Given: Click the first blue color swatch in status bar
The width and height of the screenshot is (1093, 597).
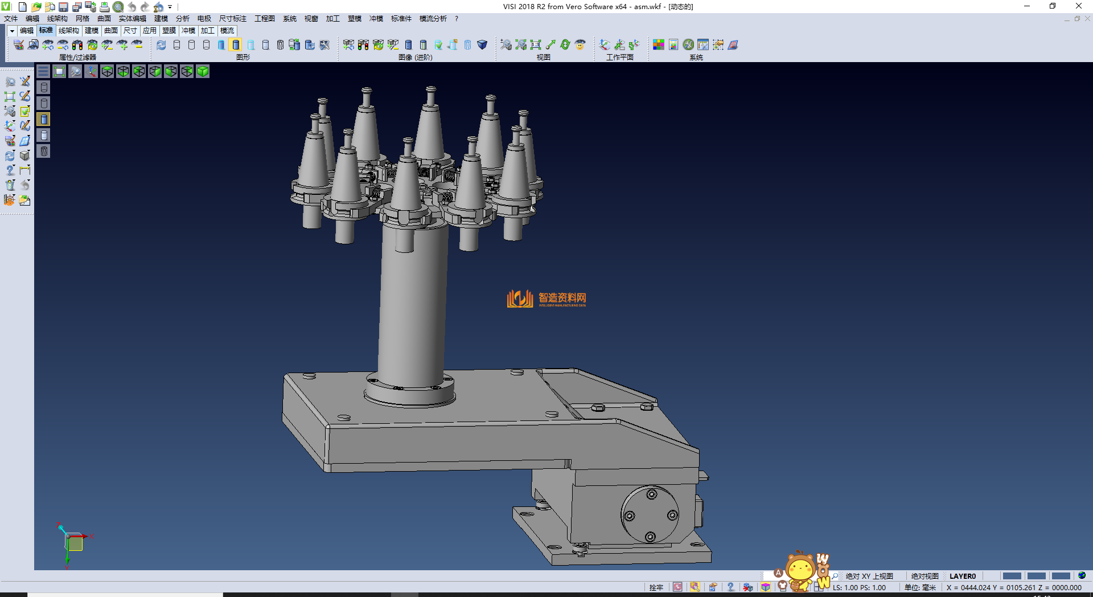Looking at the screenshot, I should [1012, 576].
